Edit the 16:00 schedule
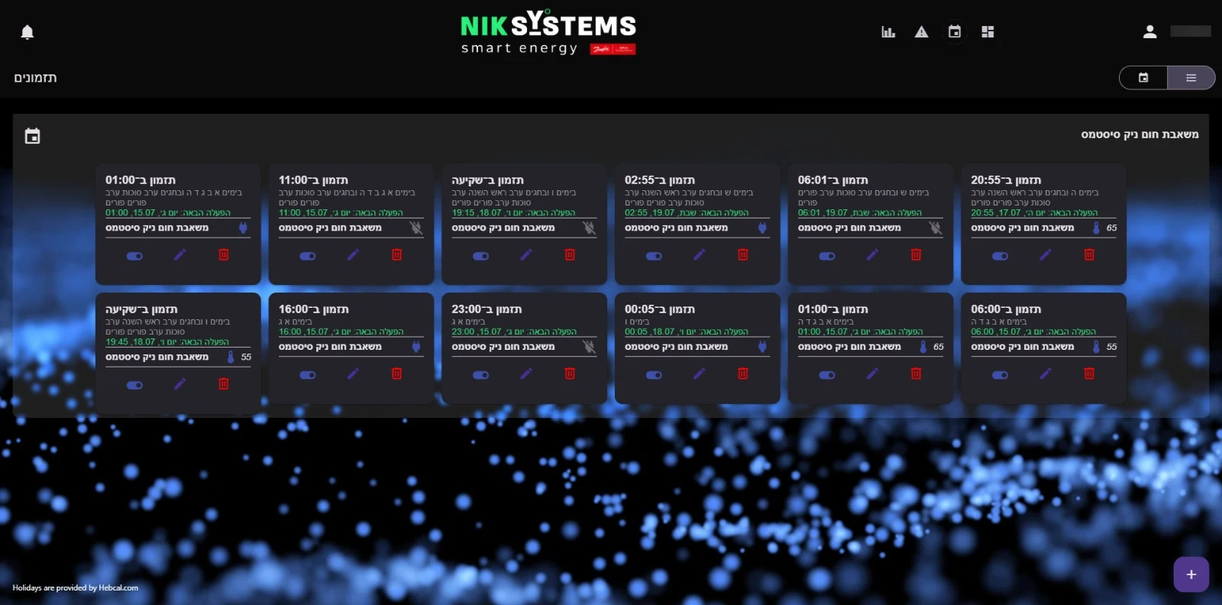1222x605 pixels. click(x=353, y=374)
